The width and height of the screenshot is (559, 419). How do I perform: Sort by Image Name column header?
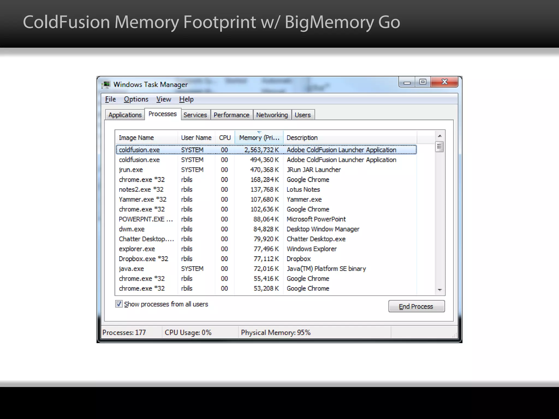coord(147,138)
